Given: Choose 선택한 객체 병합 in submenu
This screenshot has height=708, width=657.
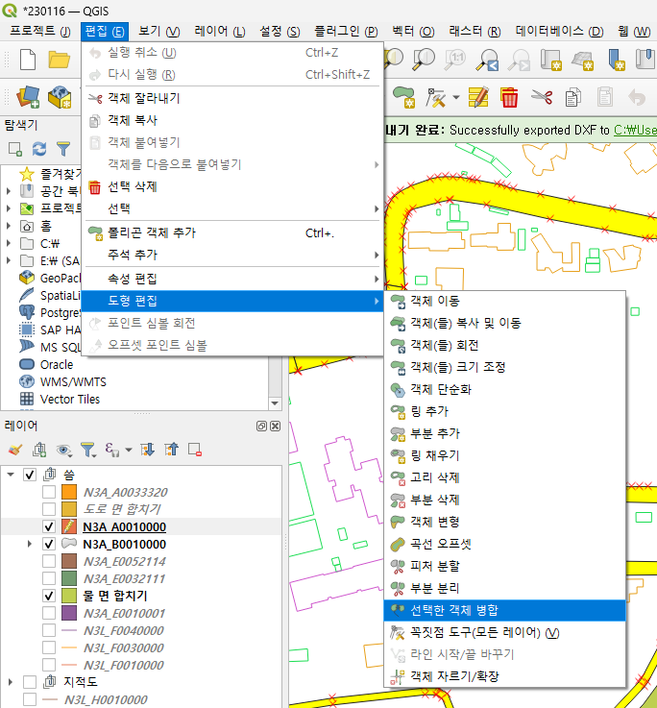Looking at the screenshot, I should [x=504, y=610].
